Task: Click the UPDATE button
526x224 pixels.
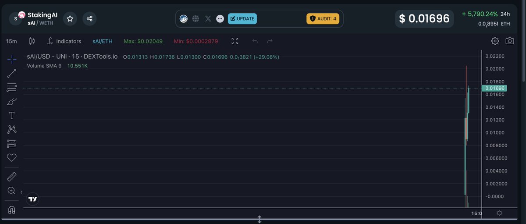Action: pos(242,19)
